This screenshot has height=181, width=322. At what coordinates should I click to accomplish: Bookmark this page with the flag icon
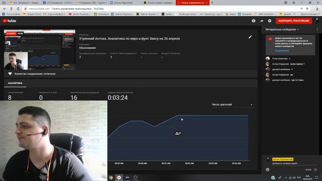(x=307, y=9)
